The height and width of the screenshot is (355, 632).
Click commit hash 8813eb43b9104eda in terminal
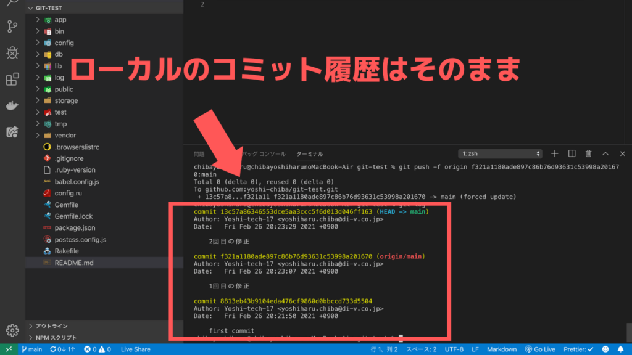click(x=296, y=301)
